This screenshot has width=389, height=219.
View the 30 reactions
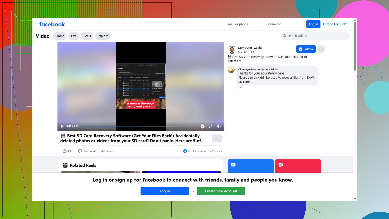tap(187, 151)
